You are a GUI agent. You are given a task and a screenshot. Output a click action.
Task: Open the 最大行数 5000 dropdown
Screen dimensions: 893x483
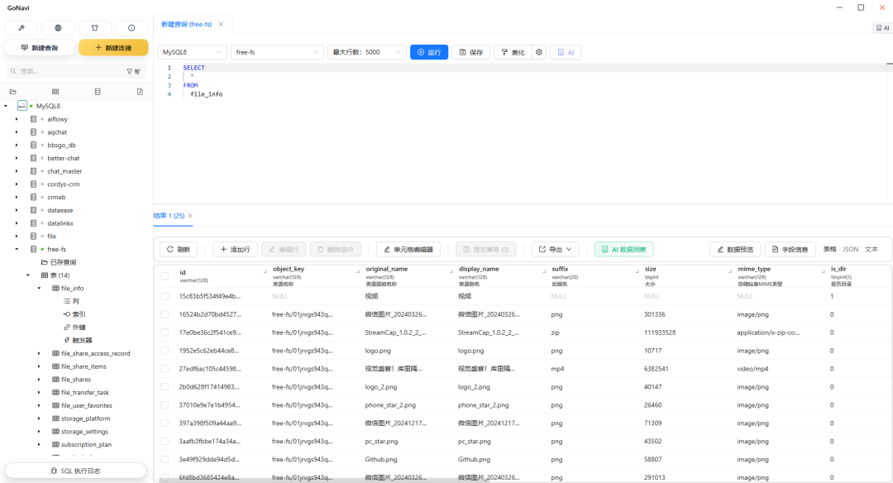[x=365, y=52]
